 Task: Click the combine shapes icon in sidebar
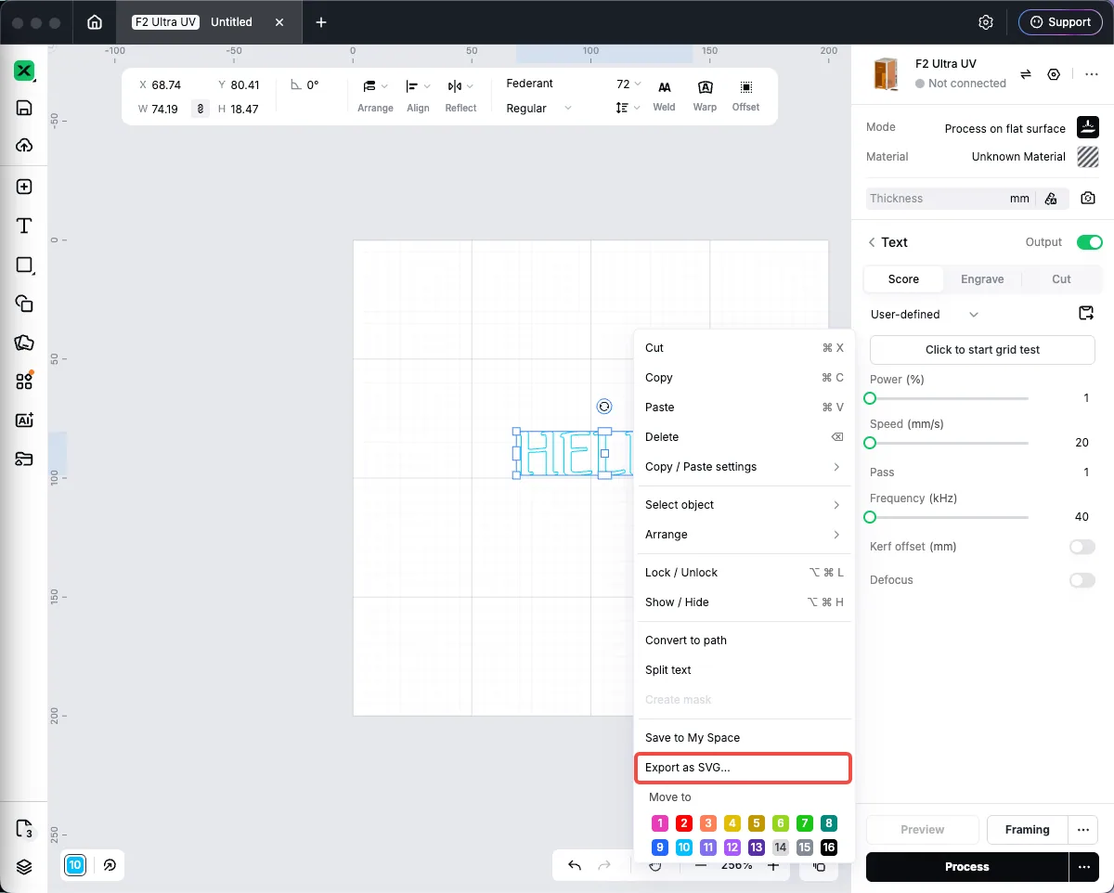[x=24, y=304]
